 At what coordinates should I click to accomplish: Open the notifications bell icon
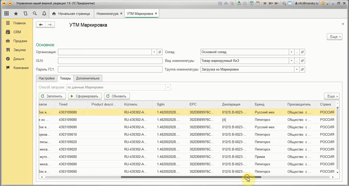(44, 14)
